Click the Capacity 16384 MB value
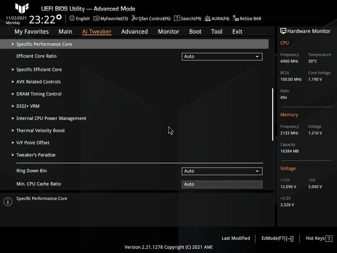Screen dimensions: 337x253 290,151
